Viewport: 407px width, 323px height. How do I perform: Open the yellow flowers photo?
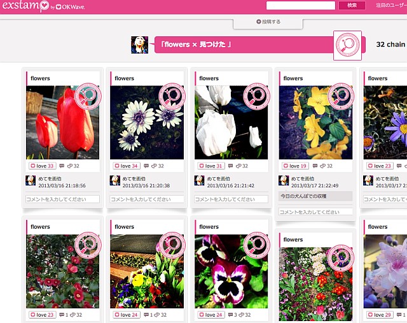315,122
